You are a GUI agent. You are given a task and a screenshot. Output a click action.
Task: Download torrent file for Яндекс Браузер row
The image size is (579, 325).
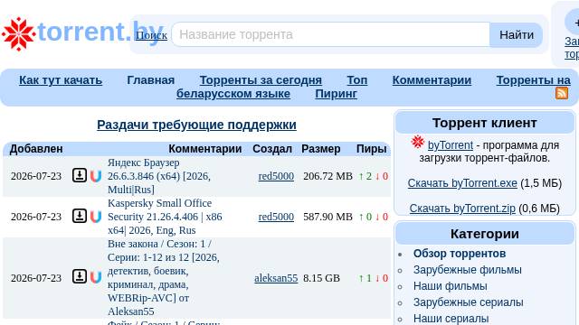point(80,175)
